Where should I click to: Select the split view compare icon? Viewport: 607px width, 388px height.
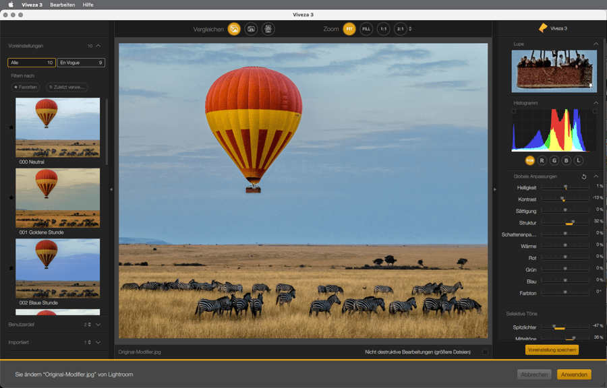tap(251, 29)
